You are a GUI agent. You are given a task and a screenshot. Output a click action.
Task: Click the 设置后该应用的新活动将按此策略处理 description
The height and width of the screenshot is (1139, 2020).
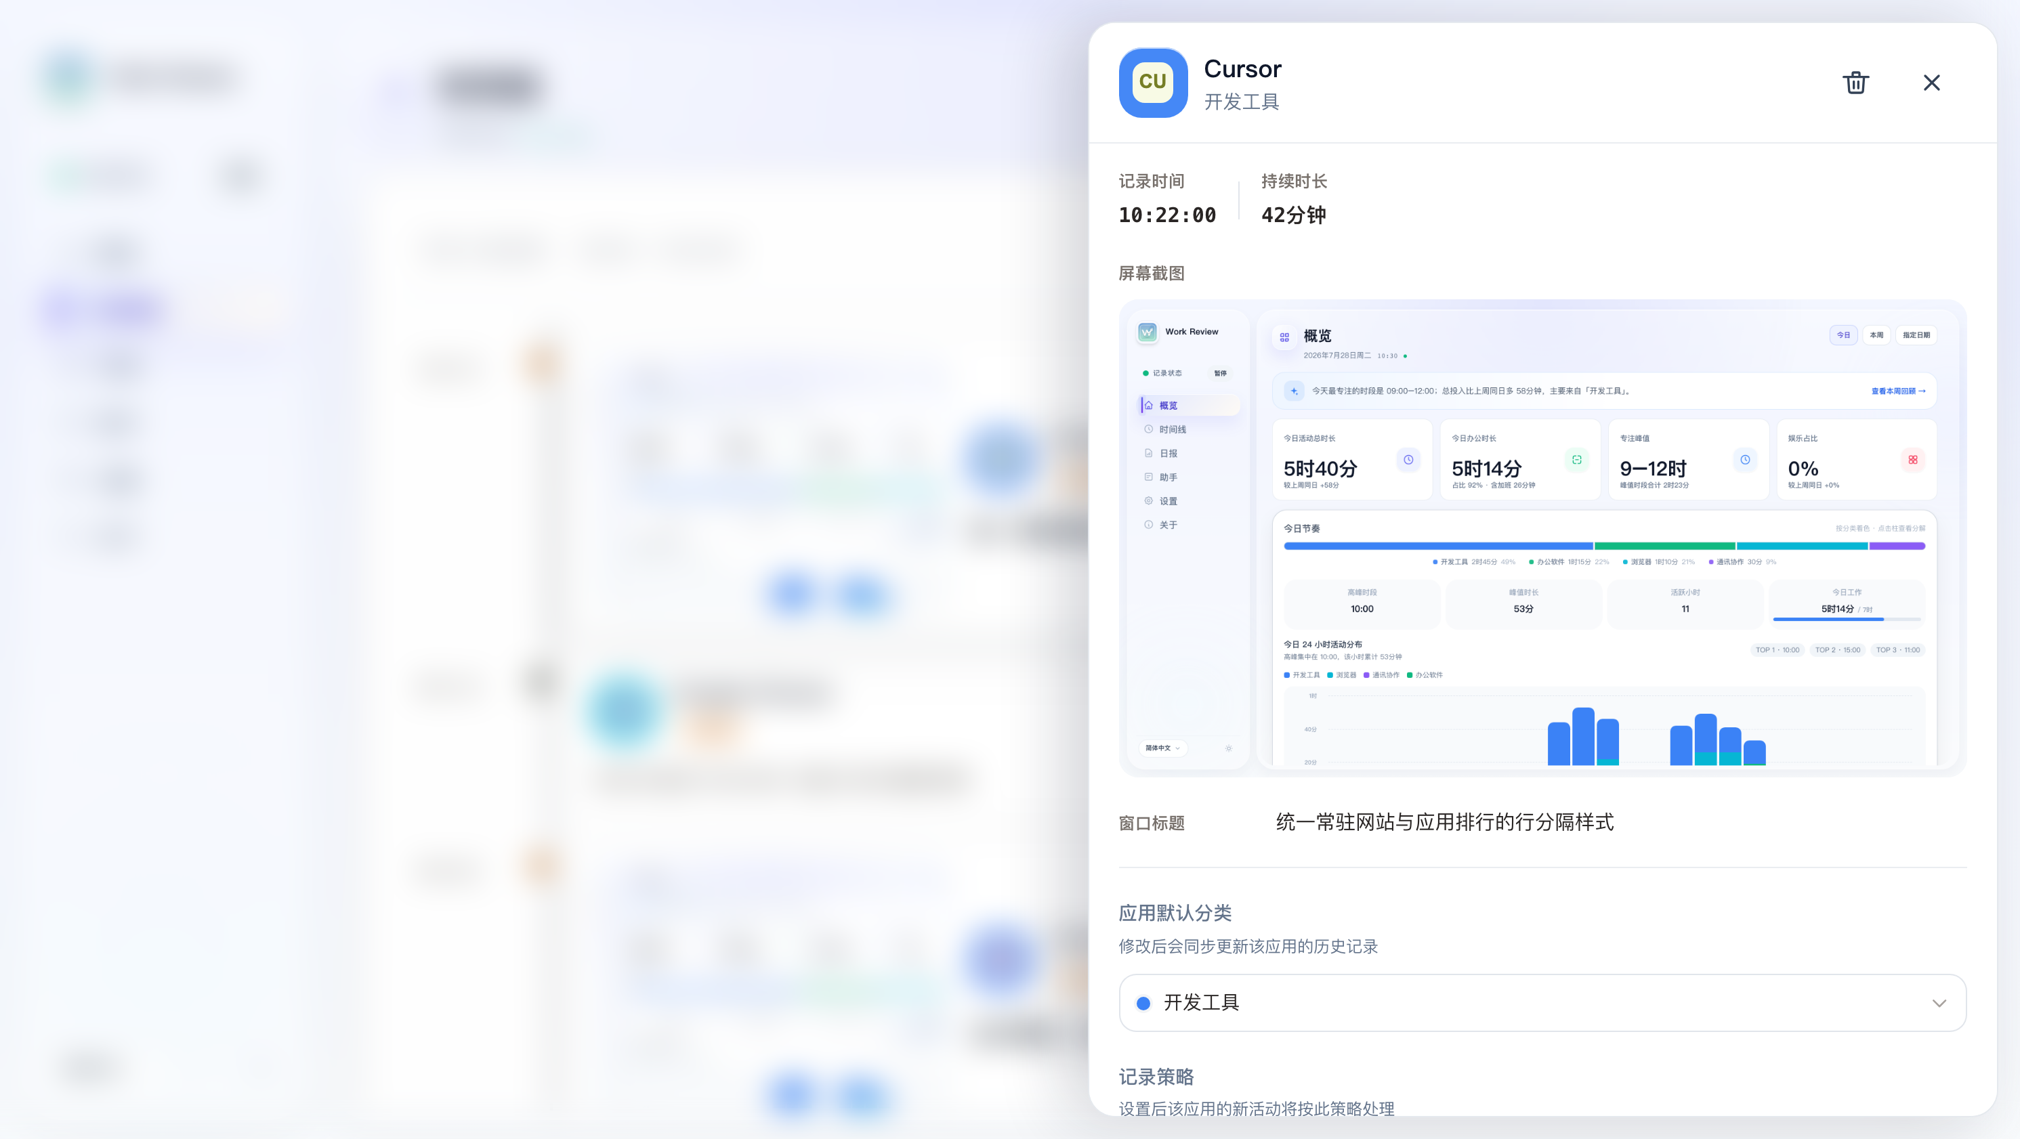point(1256,1108)
